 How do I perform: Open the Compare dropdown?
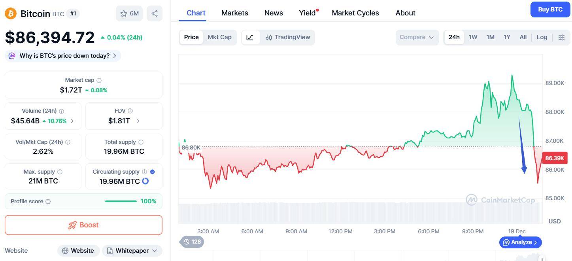point(417,37)
